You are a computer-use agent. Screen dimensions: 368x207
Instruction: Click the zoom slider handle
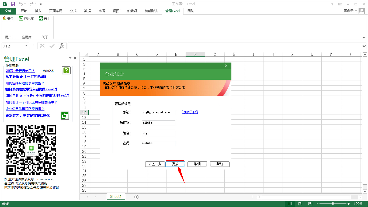(x=333, y=204)
